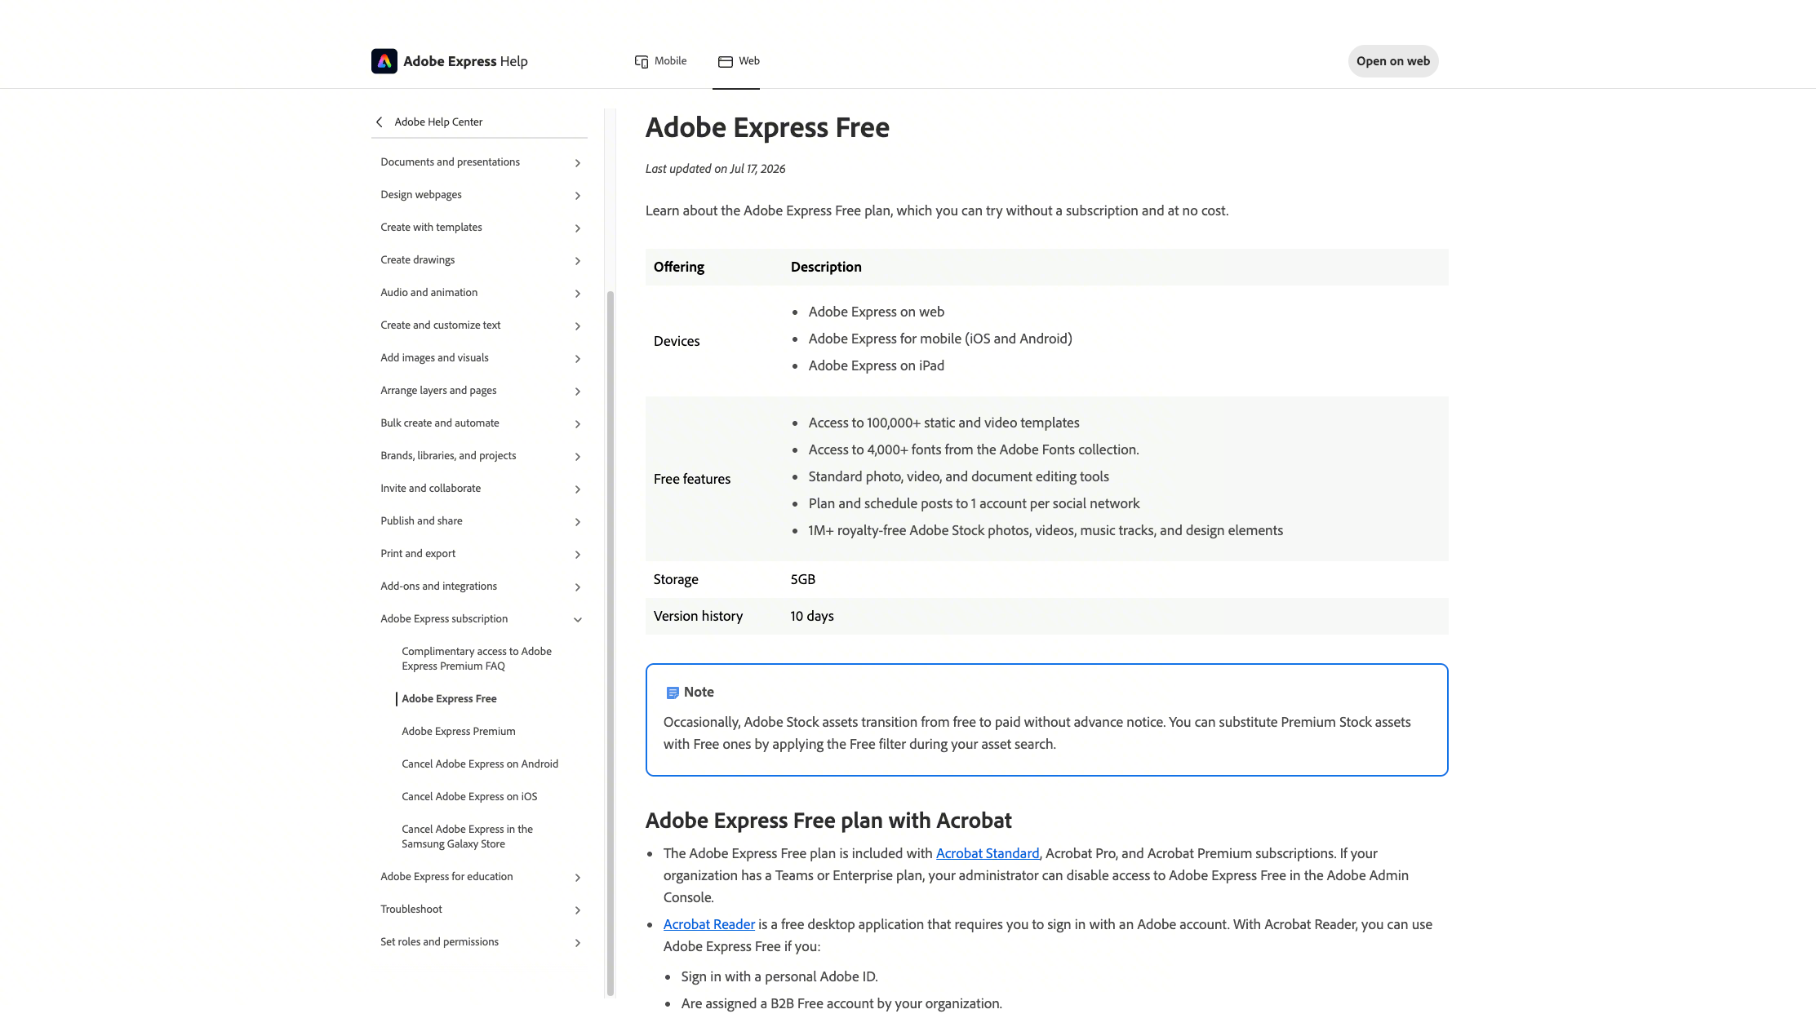This screenshot has width=1816, height=1027.
Task: Expand the Design webpages chevron
Action: pos(578,196)
